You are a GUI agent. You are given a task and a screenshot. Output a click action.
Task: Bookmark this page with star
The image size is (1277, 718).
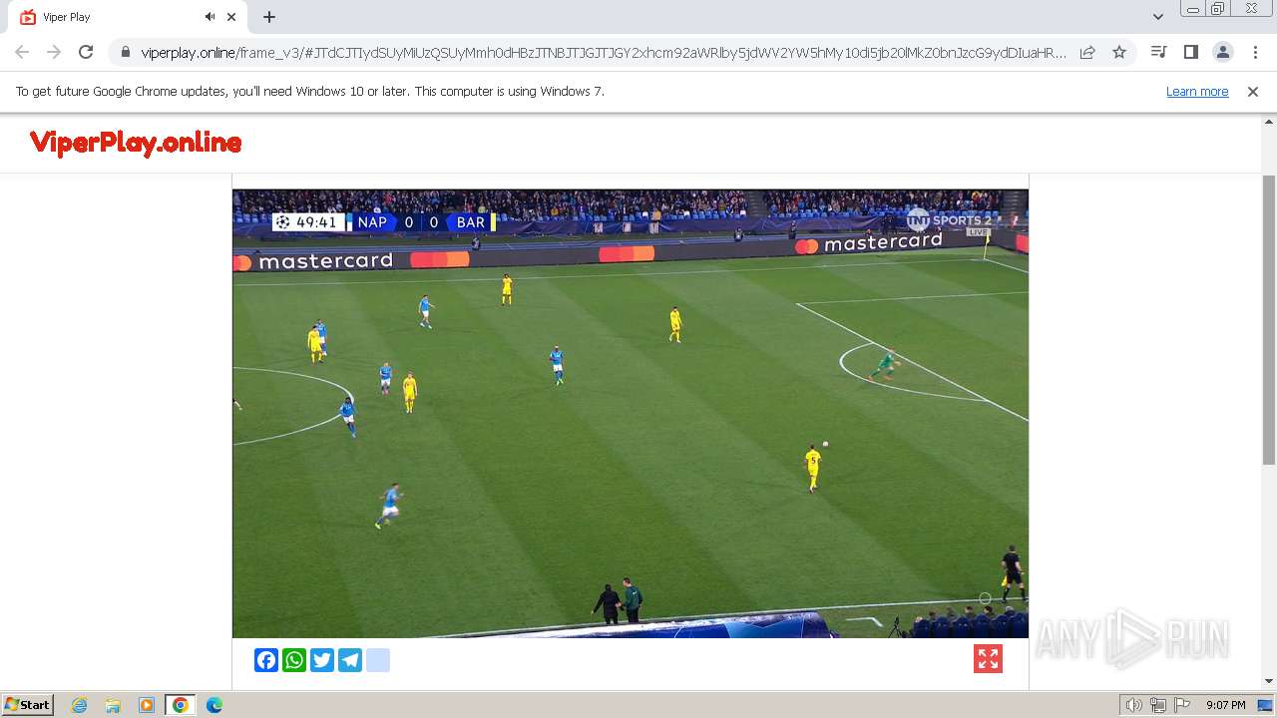pyautogui.click(x=1119, y=52)
